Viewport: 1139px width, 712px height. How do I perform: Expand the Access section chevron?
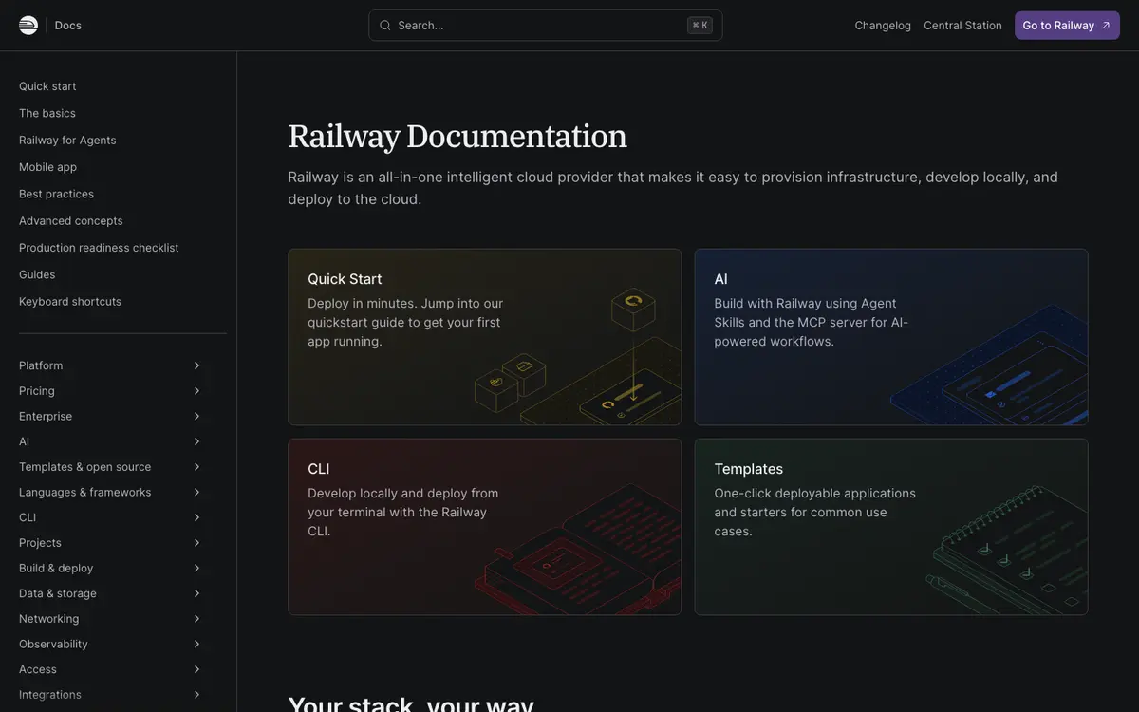(x=196, y=669)
